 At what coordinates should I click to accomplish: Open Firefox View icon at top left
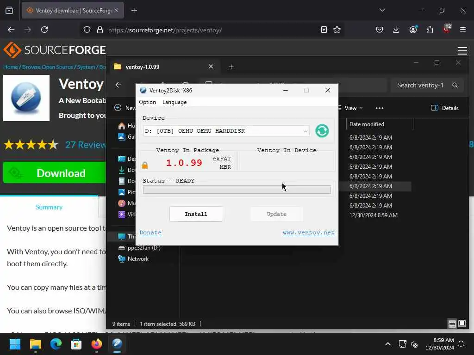tap(9, 11)
